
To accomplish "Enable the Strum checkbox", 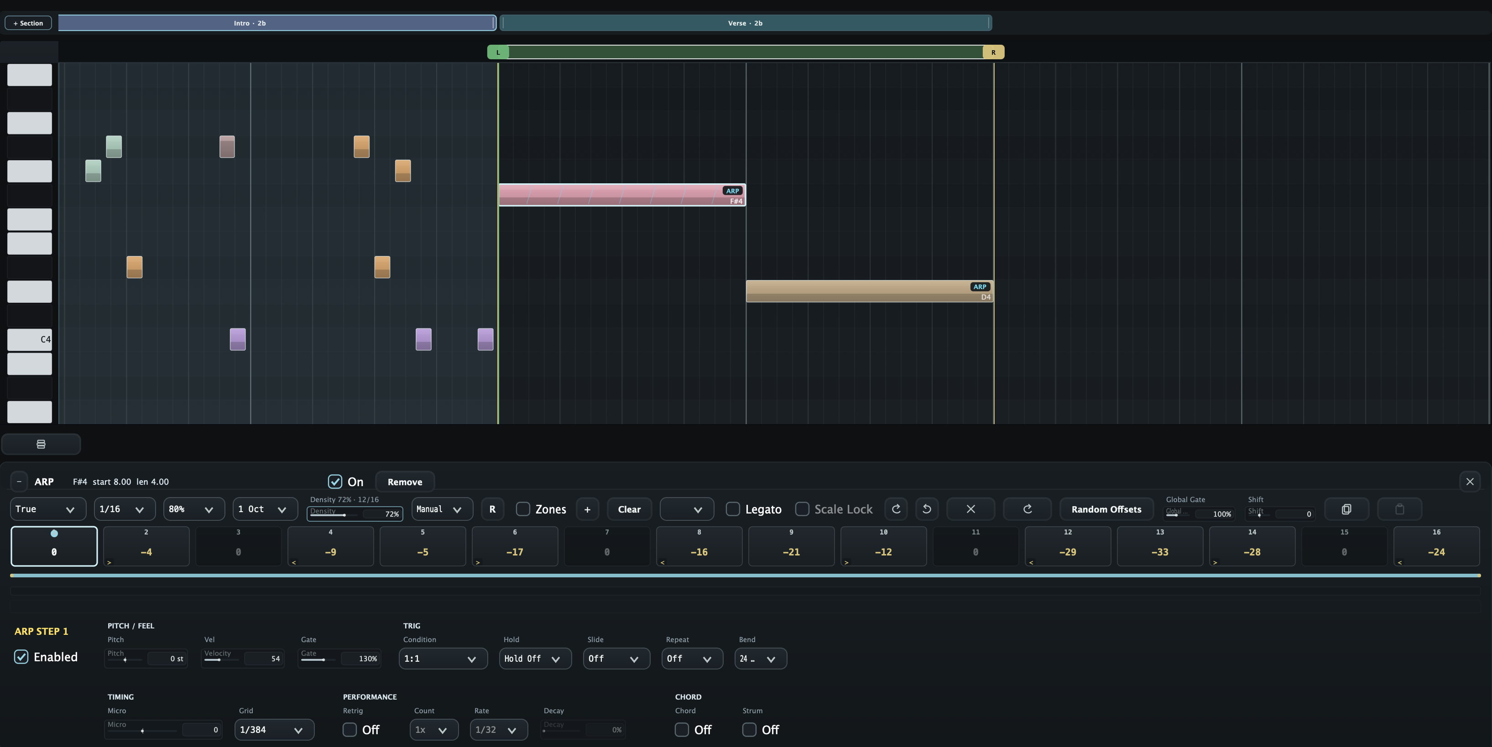I will click(x=749, y=730).
